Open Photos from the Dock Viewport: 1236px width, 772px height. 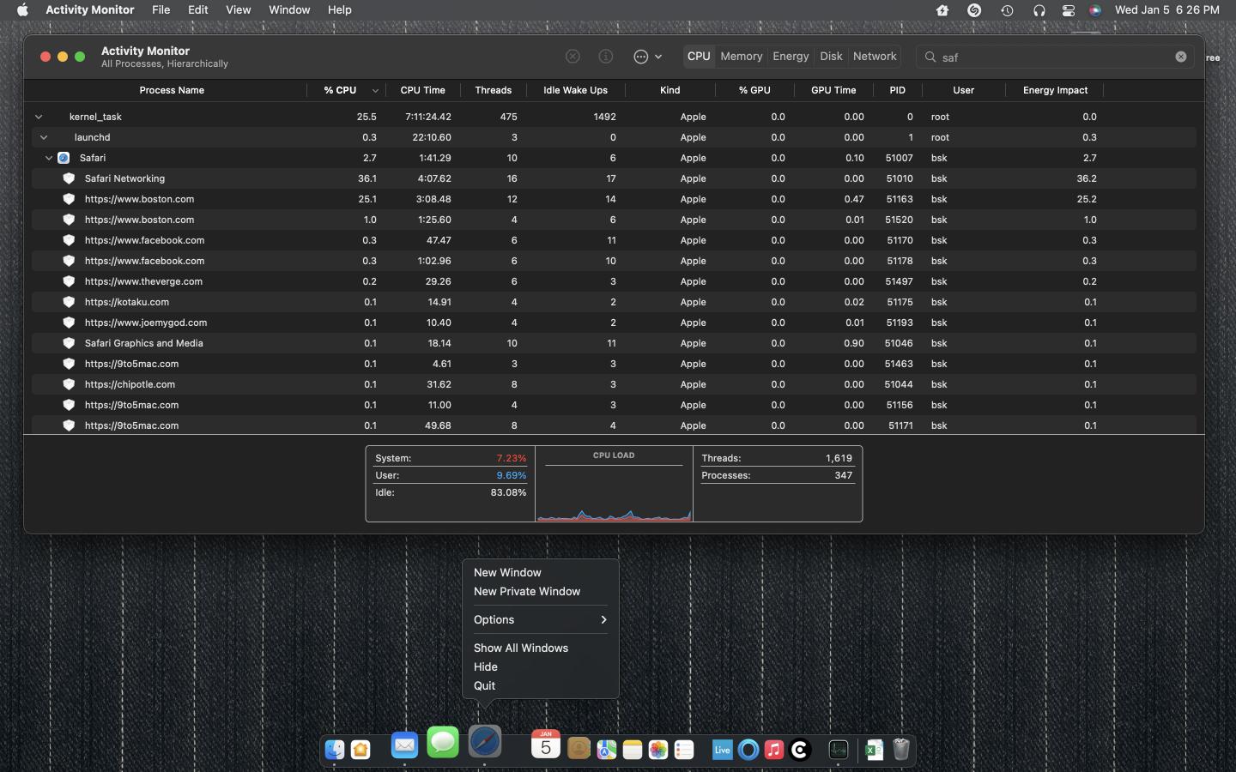[658, 750]
